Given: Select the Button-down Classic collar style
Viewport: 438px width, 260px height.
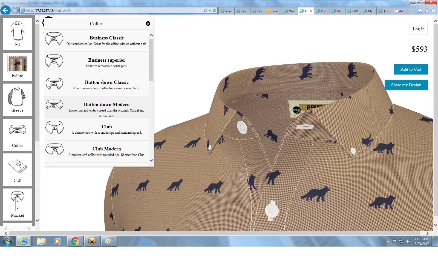Looking at the screenshot, I should [x=106, y=85].
